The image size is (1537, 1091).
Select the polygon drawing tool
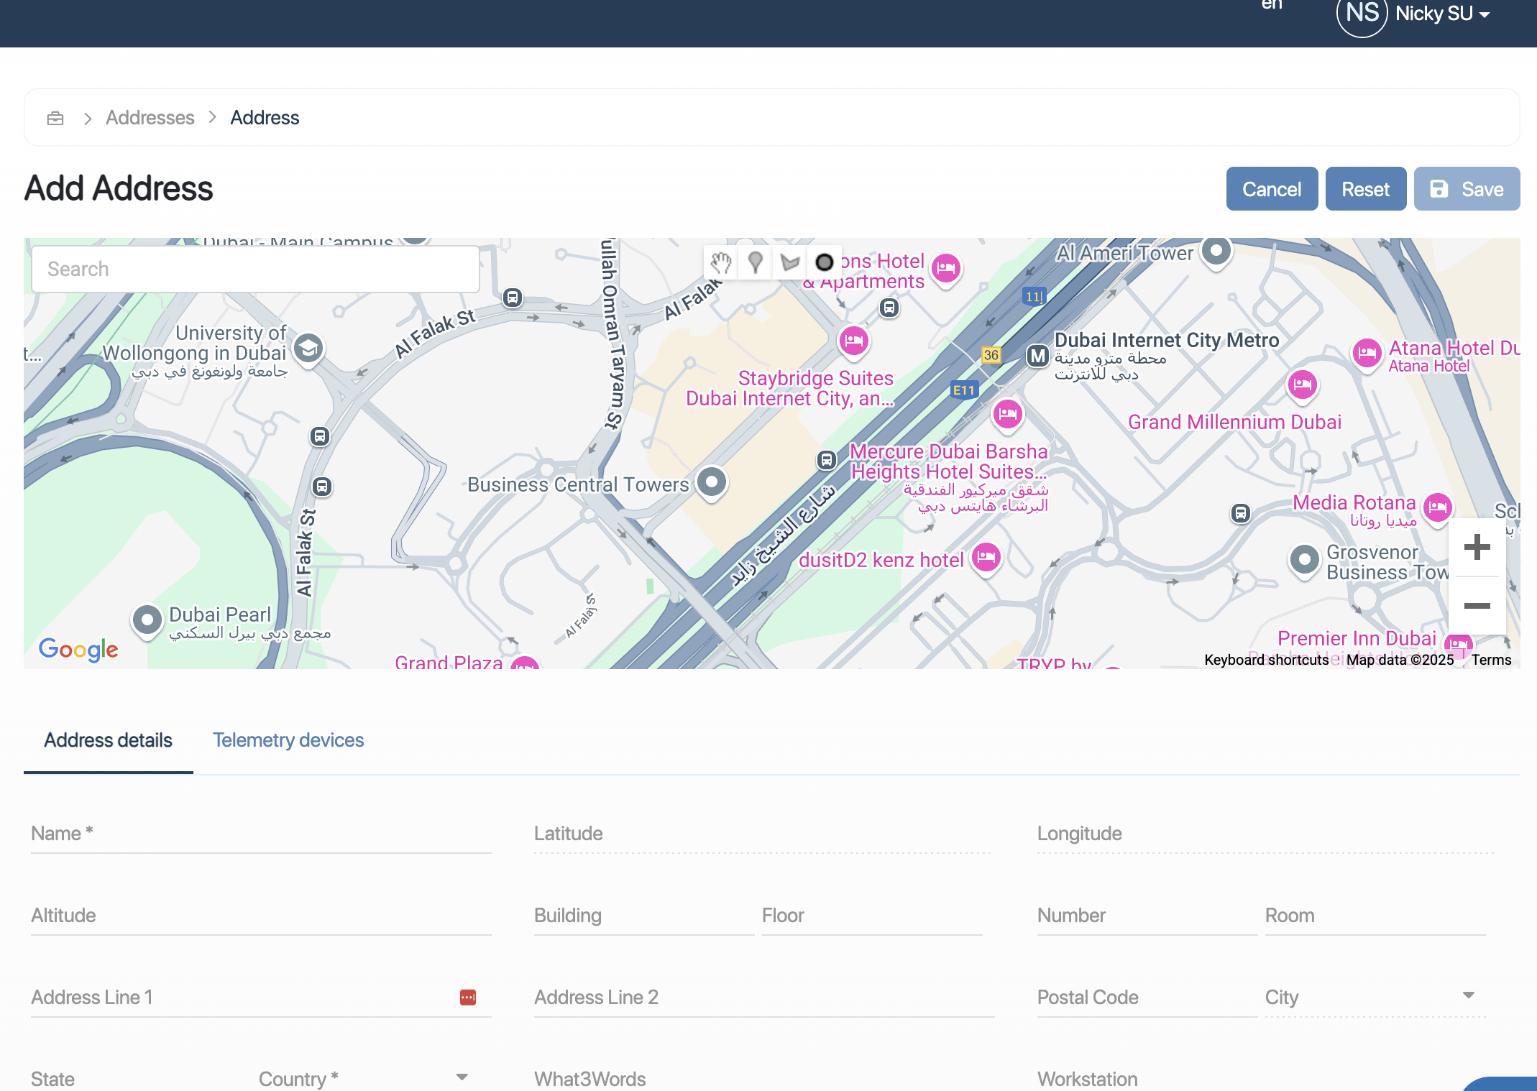click(x=789, y=263)
